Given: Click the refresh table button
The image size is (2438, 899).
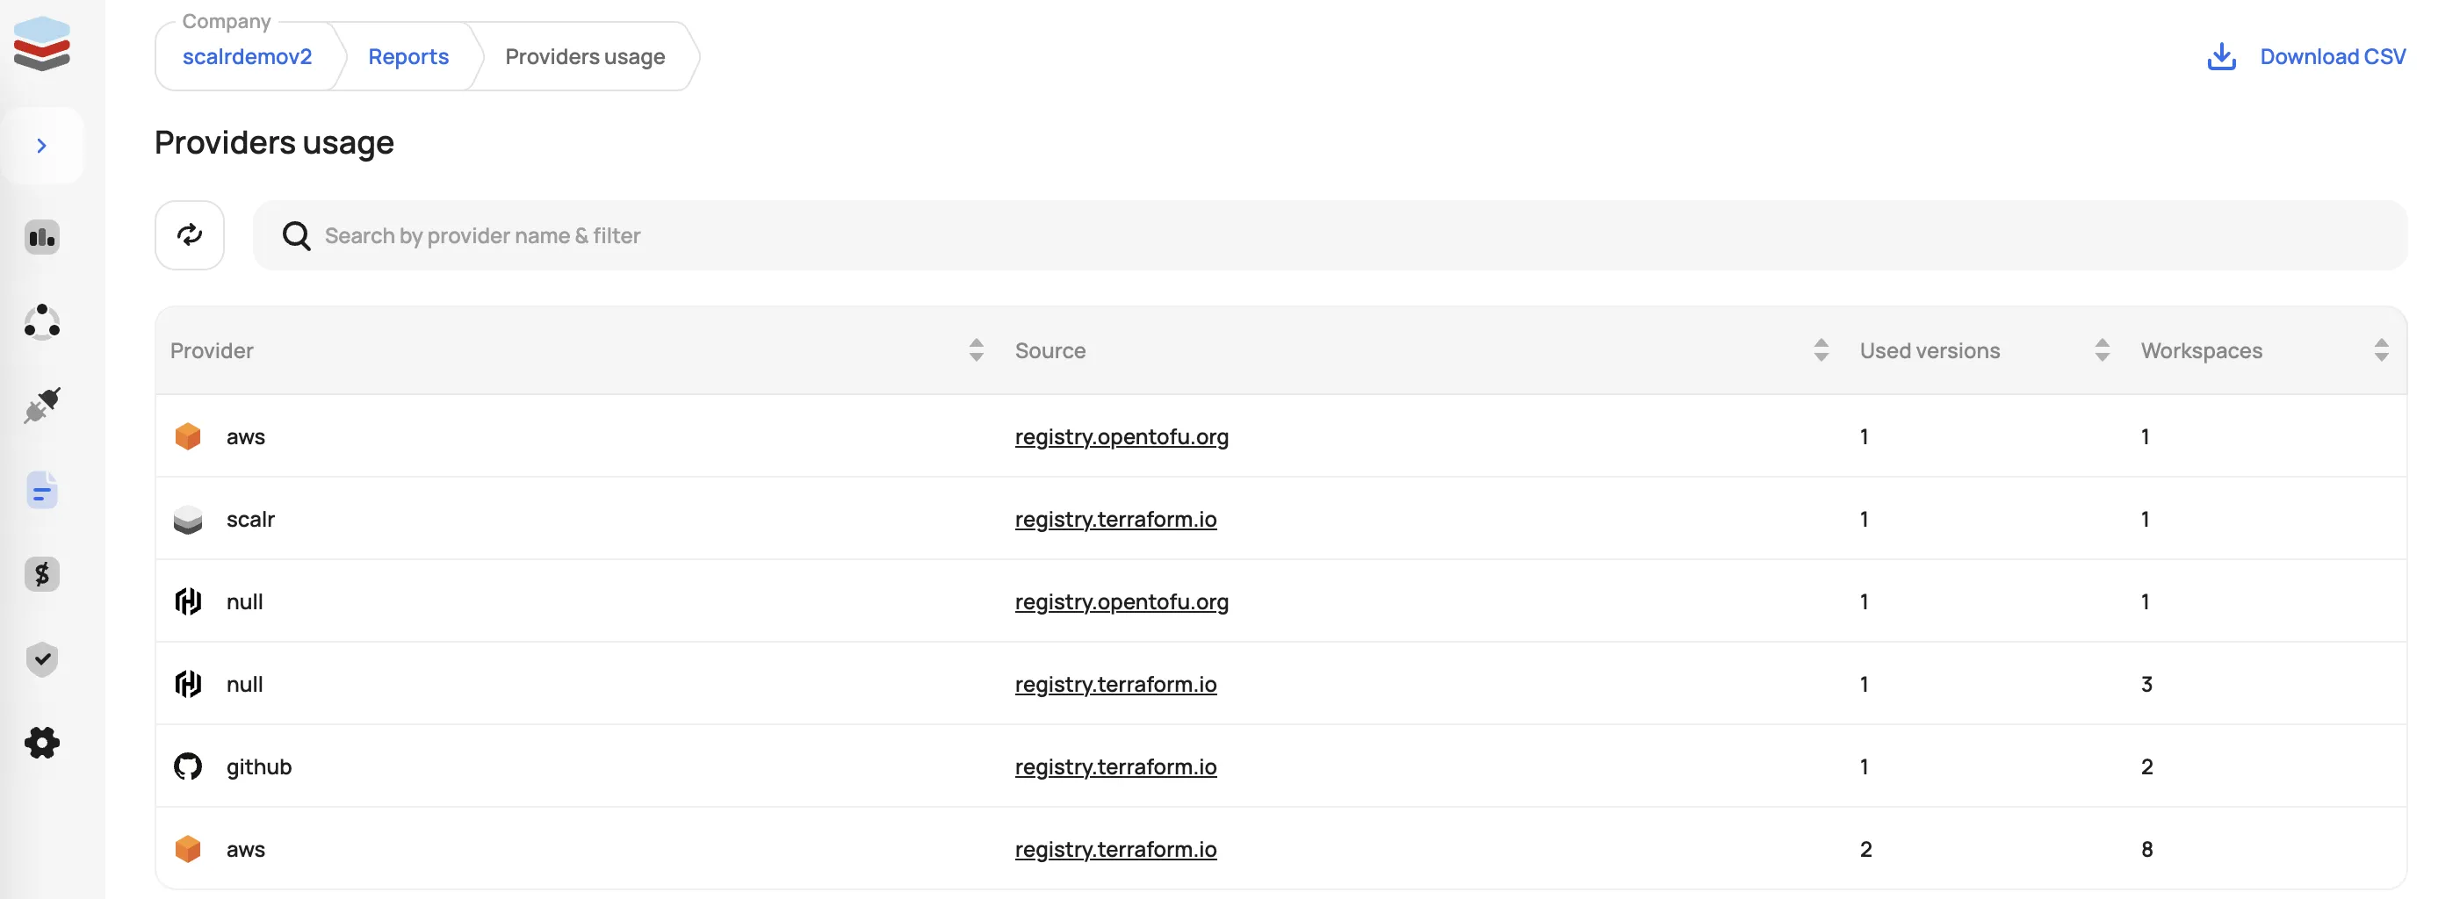Looking at the screenshot, I should (x=190, y=234).
